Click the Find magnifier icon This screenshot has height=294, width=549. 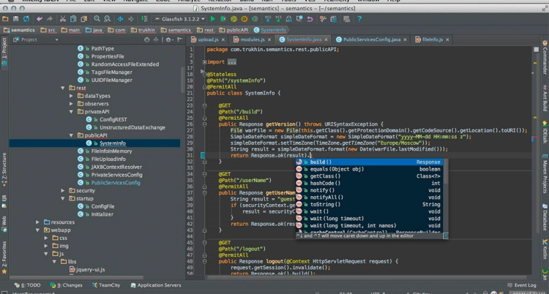pos(97,19)
